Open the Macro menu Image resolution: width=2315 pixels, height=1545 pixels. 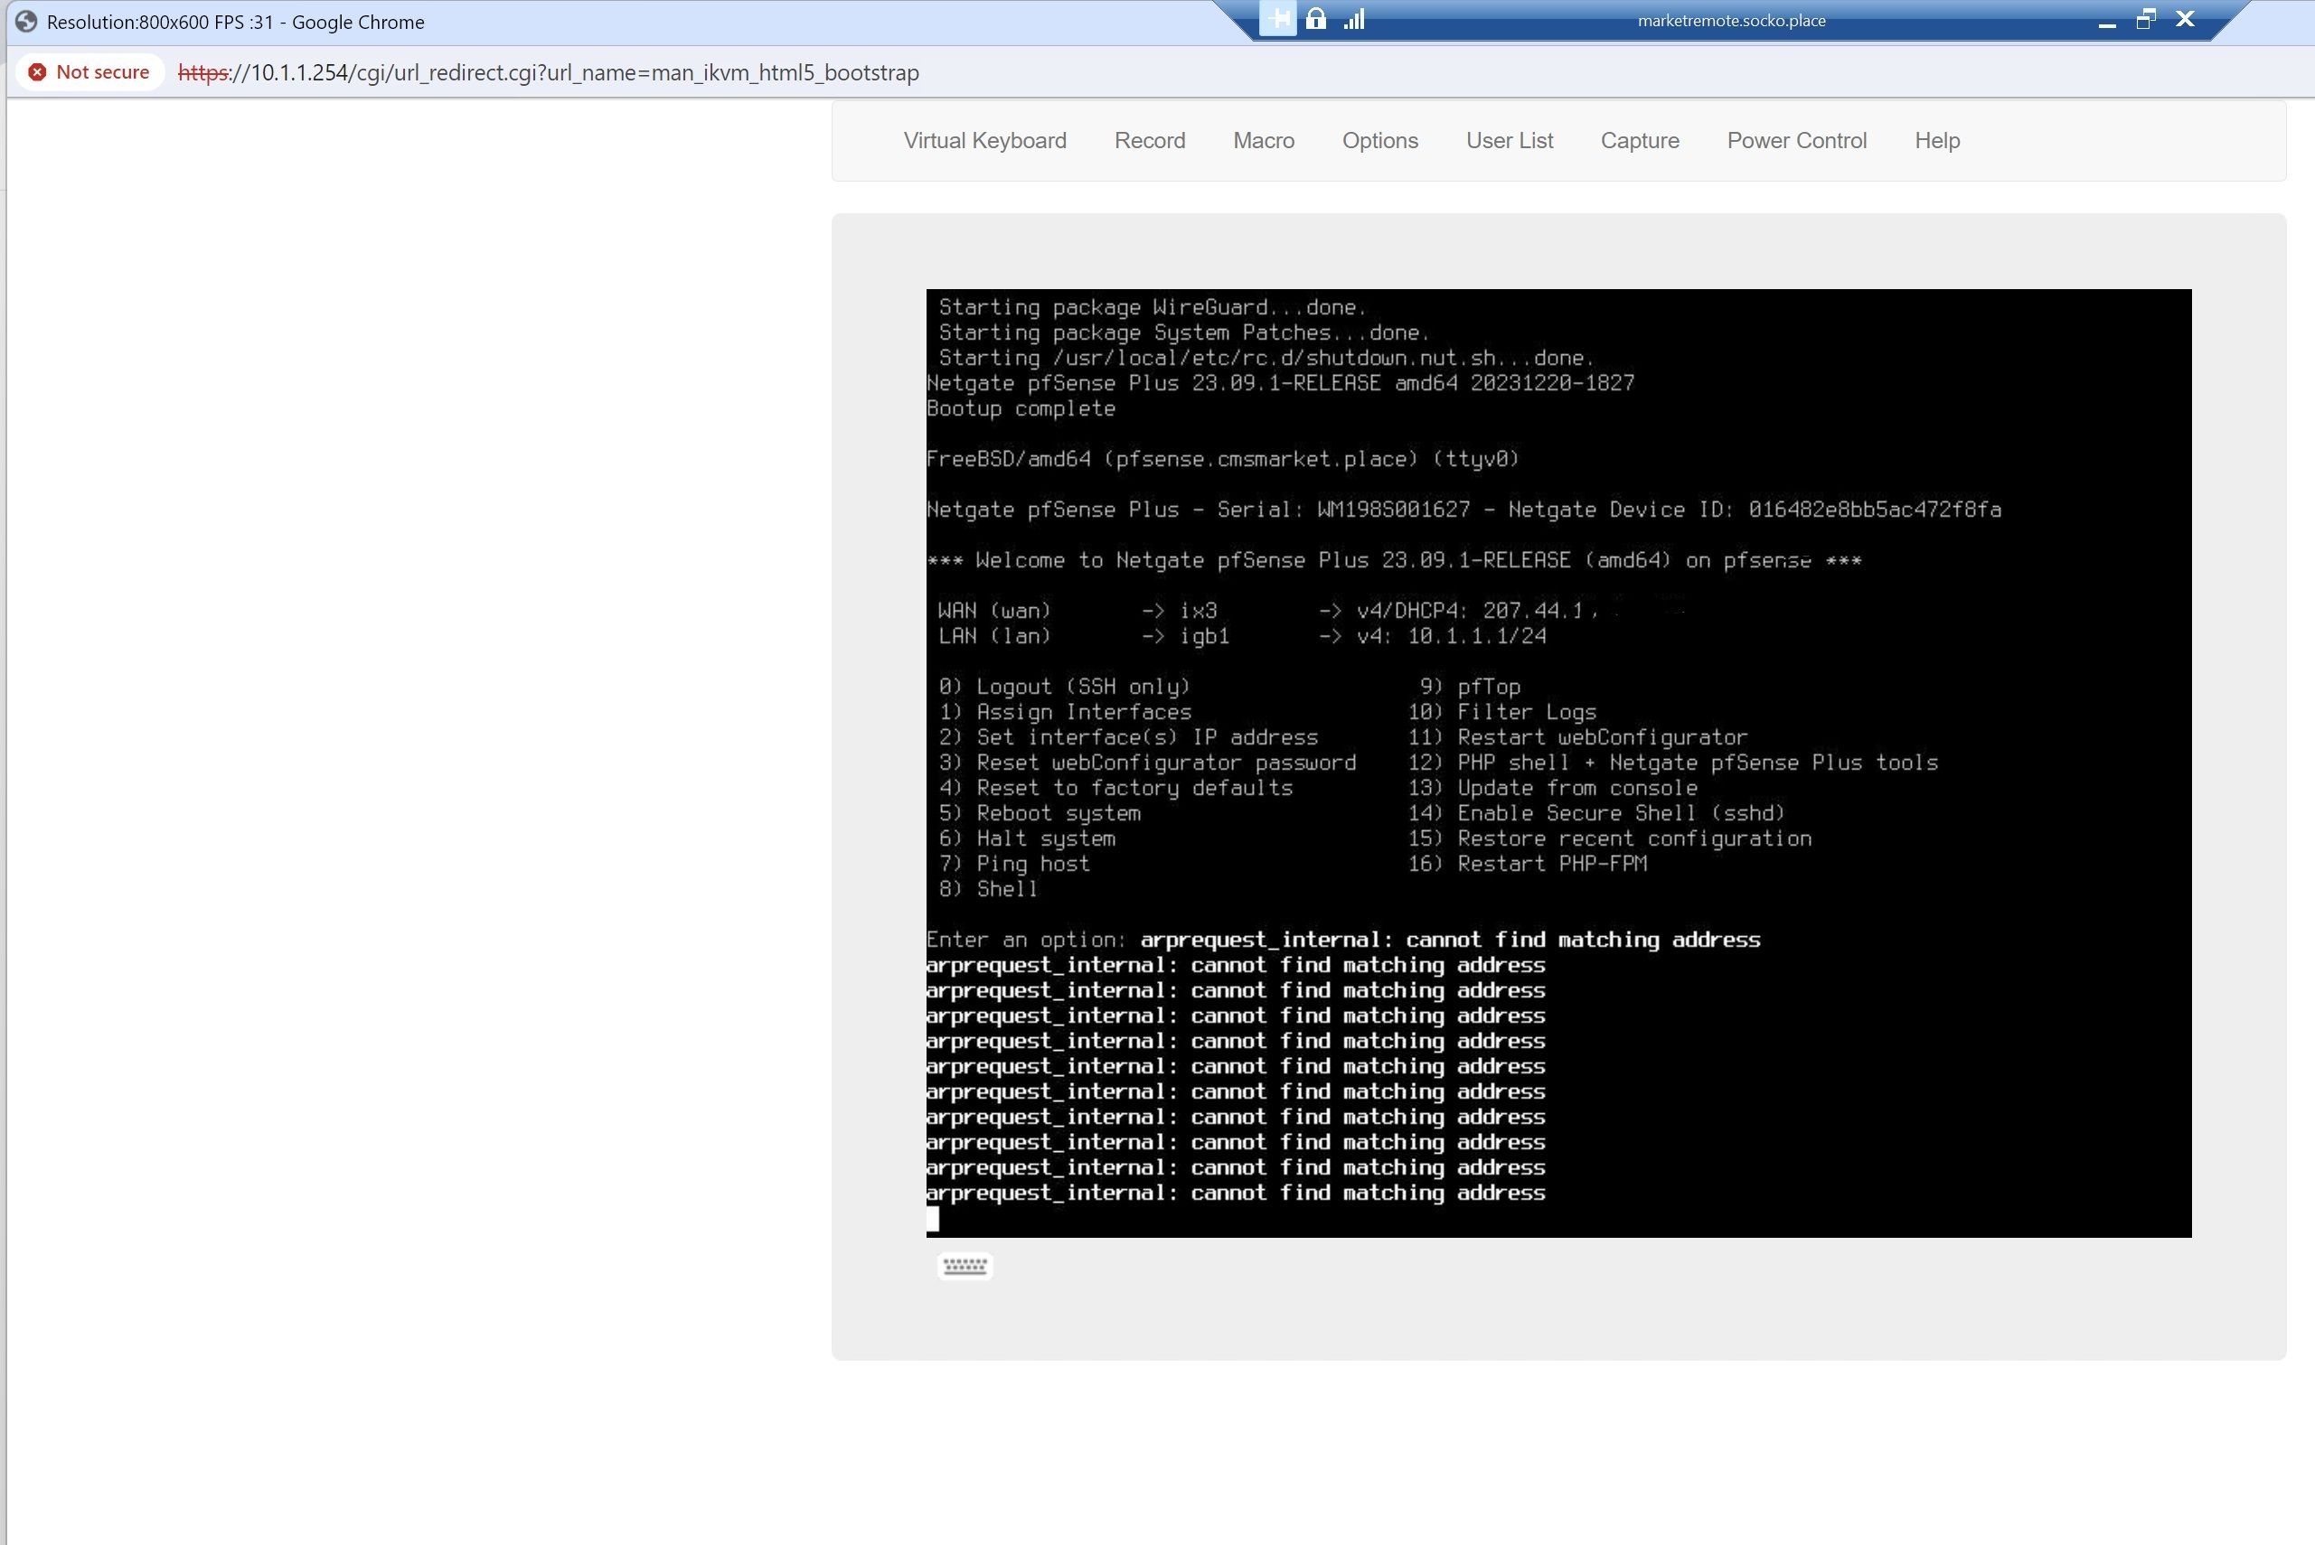[x=1264, y=141]
